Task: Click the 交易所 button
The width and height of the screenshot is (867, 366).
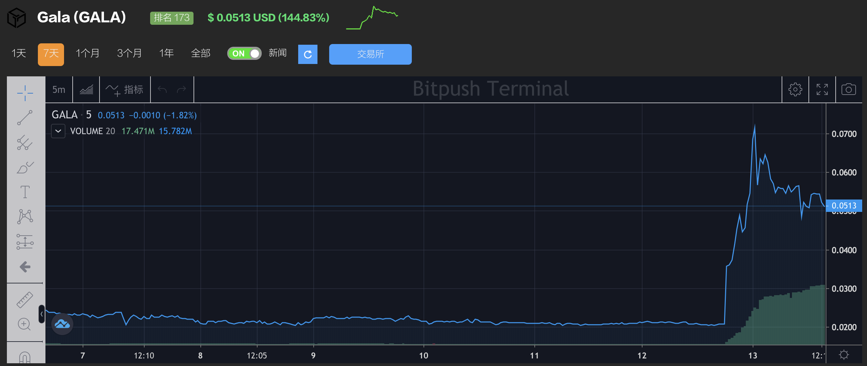Action: [370, 54]
